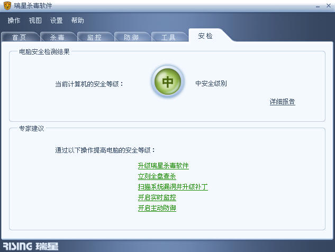
Task: Click the Rising lion logo icon in title bar
Action: [x=8, y=6]
